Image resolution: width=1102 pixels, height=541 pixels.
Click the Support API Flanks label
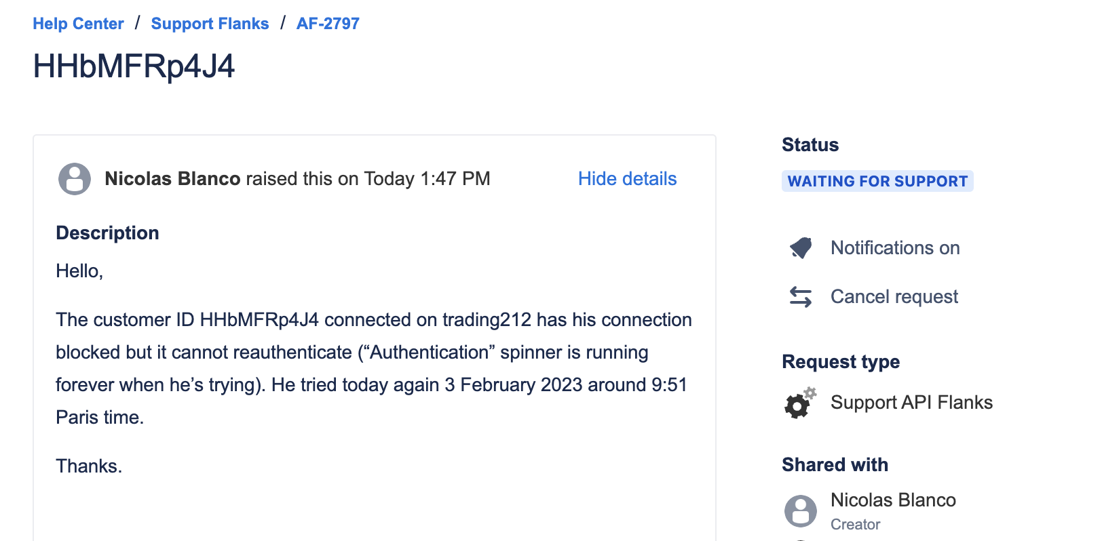pyautogui.click(x=911, y=403)
